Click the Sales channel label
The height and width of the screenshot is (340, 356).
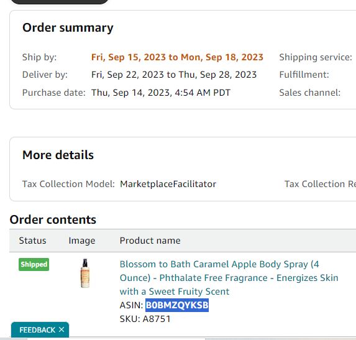click(309, 93)
